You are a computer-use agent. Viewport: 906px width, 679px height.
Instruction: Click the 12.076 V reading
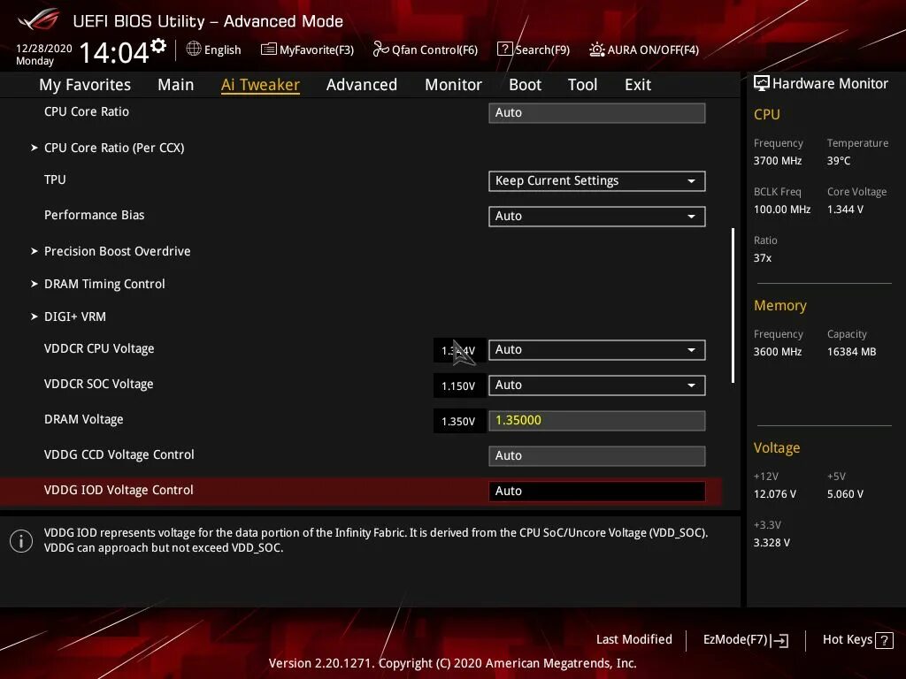(775, 493)
